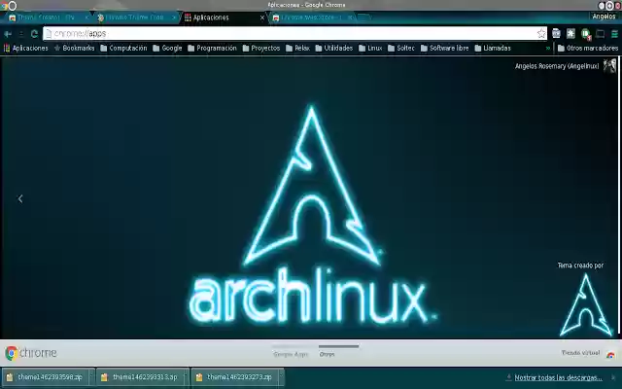The width and height of the screenshot is (622, 389).
Task: Open downloaded theme1462393598.zip
Action: click(x=46, y=377)
